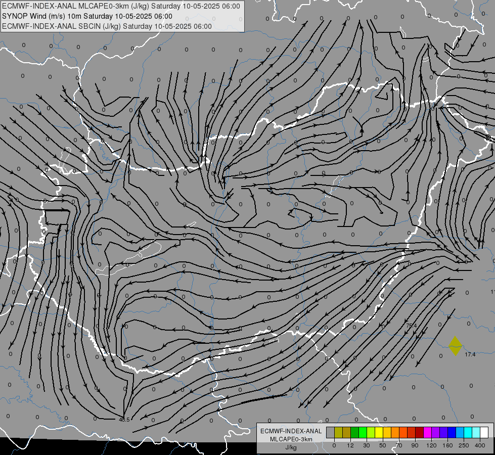
Task: Click the legend tick label 400
Action: 480,445
